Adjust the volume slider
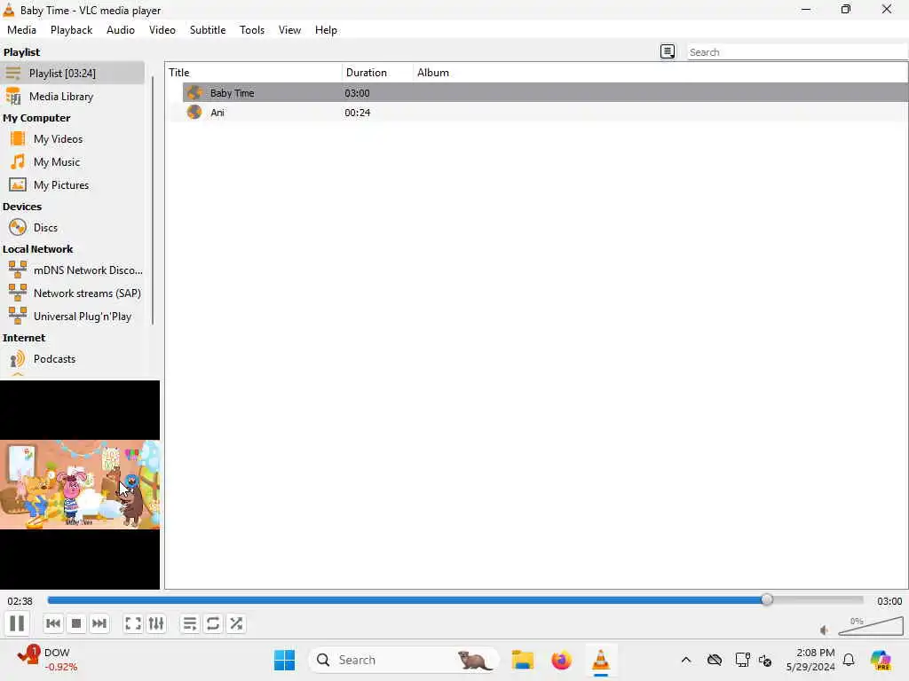Viewport: 909px width, 681px height. (x=871, y=626)
